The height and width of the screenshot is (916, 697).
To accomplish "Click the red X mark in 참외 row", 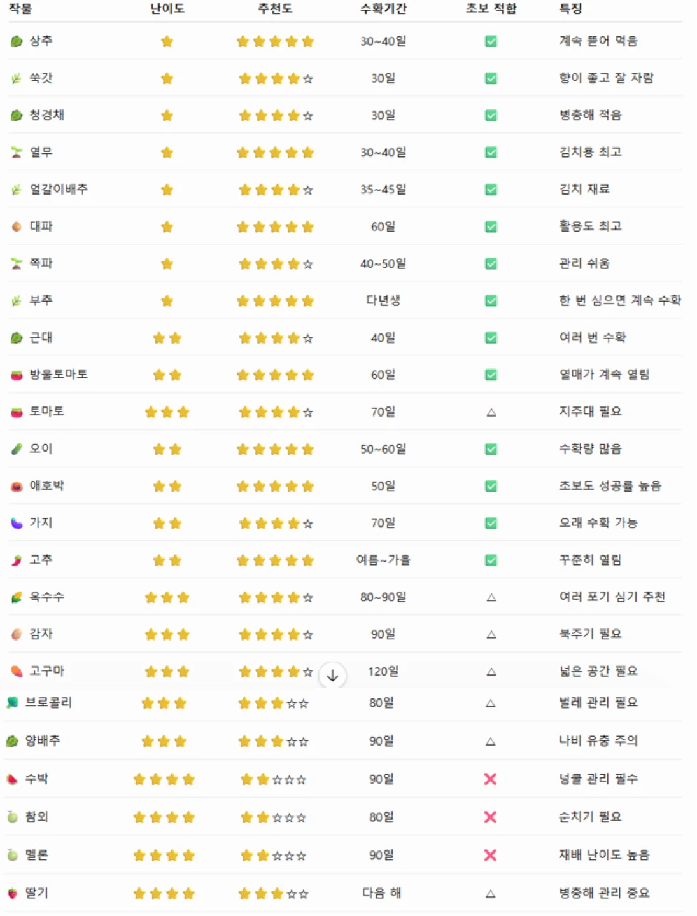I will coord(490,817).
